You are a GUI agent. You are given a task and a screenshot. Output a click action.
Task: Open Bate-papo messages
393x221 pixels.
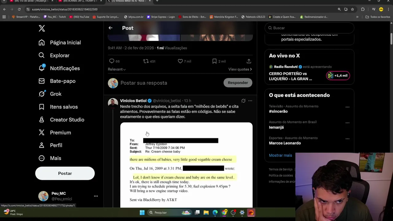point(57,81)
